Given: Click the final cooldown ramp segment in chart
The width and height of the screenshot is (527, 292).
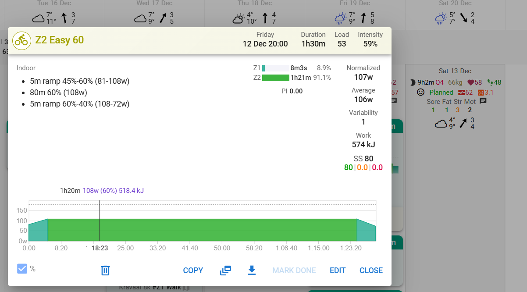Looking at the screenshot, I should (x=365, y=232).
